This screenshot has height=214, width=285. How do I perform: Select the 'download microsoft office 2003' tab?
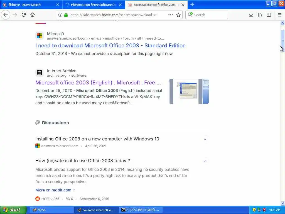[x=156, y=5]
